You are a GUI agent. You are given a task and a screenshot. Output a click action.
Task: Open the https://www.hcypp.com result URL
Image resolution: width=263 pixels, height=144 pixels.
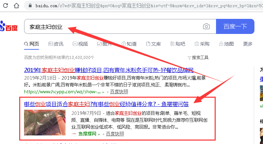(x=62, y=92)
